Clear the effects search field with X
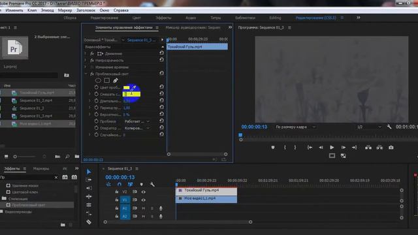This screenshot has width=418, height=235. [56, 177]
